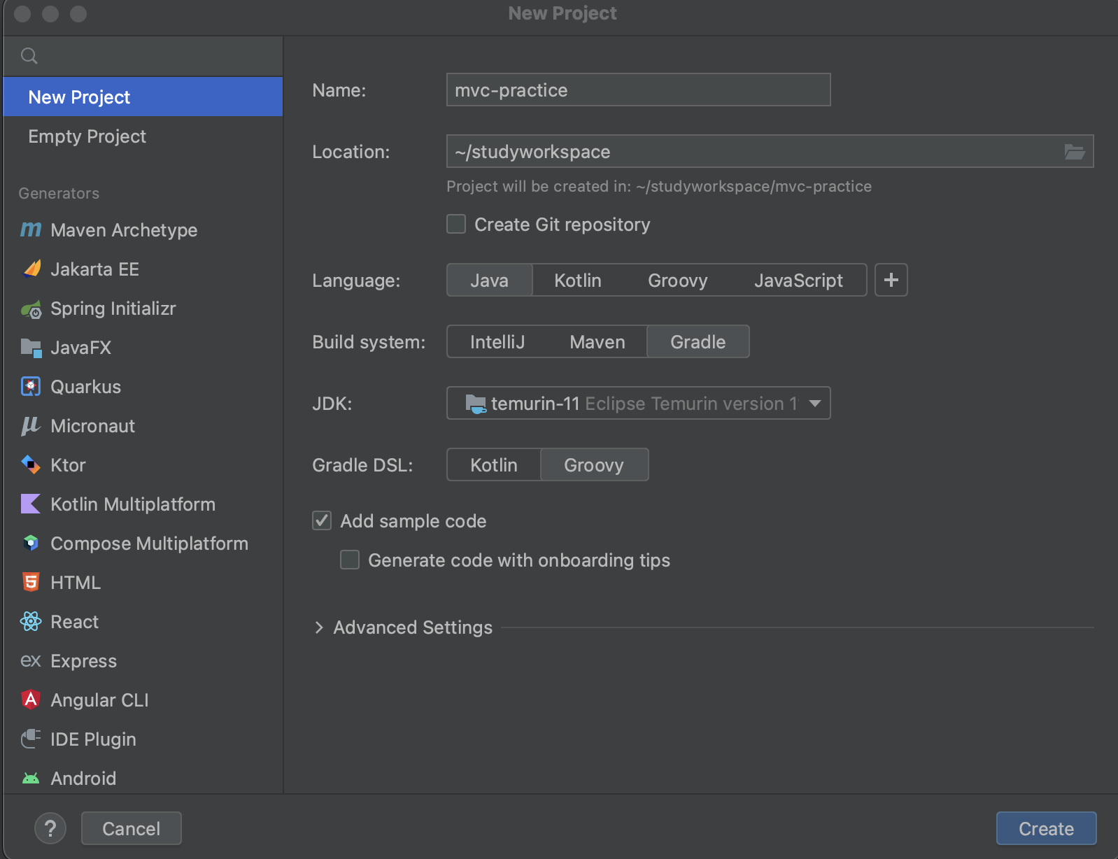Click the Maven Archetype generator icon
This screenshot has height=859, width=1118.
point(31,229)
